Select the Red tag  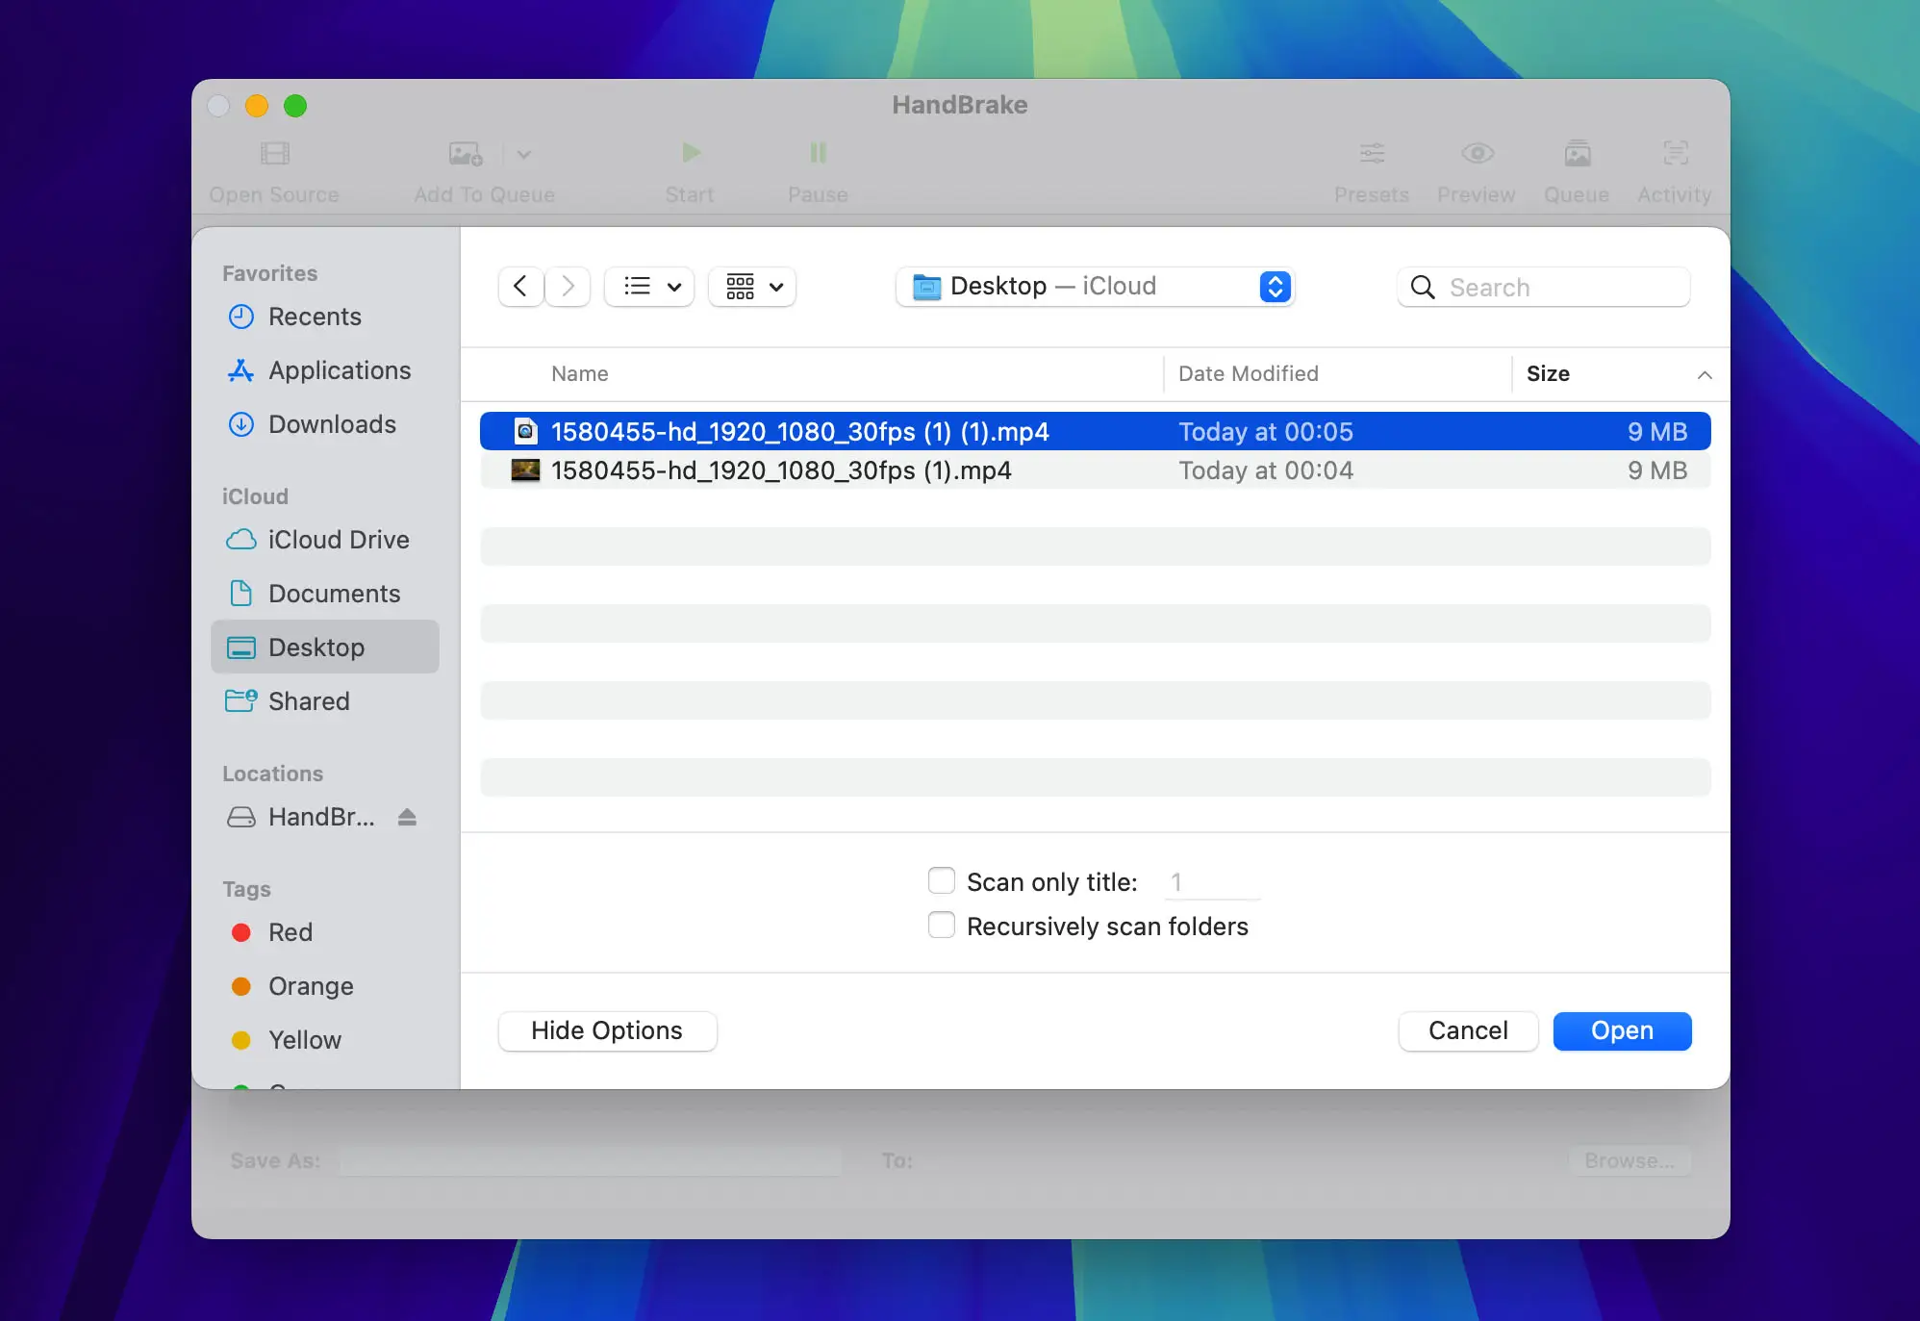tap(324, 932)
